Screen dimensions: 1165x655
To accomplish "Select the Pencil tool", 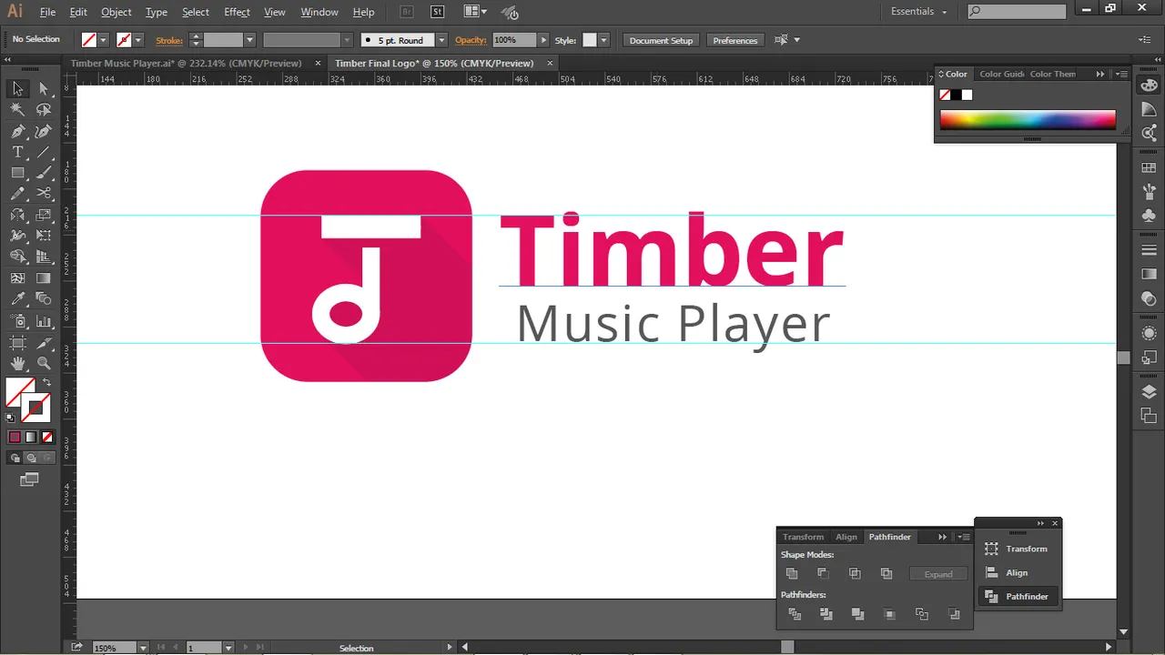I will (x=17, y=194).
